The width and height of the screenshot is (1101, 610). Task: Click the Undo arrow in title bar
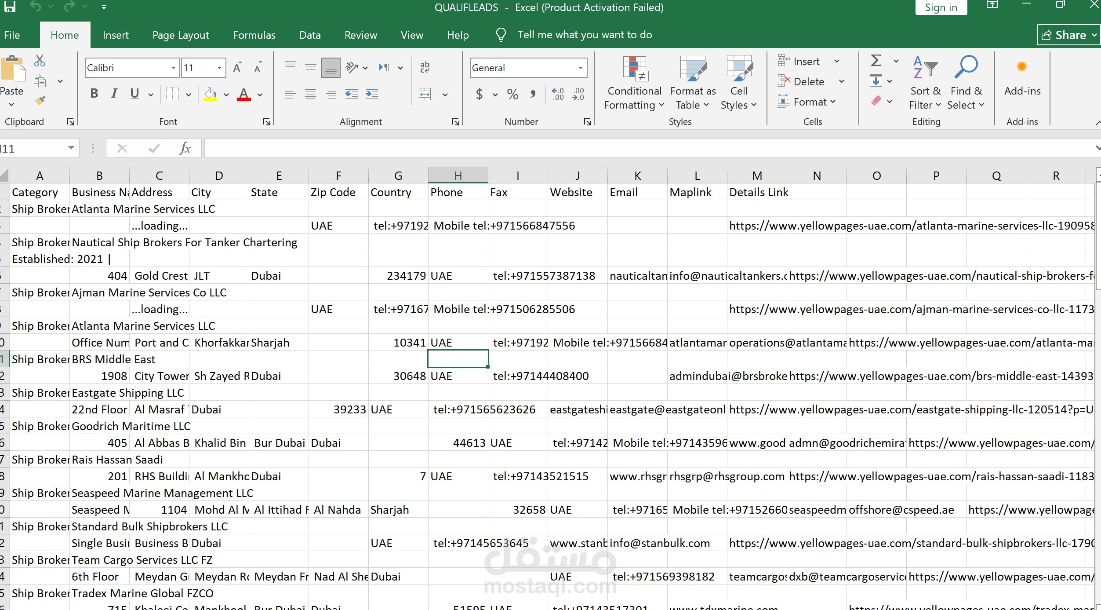pos(36,7)
